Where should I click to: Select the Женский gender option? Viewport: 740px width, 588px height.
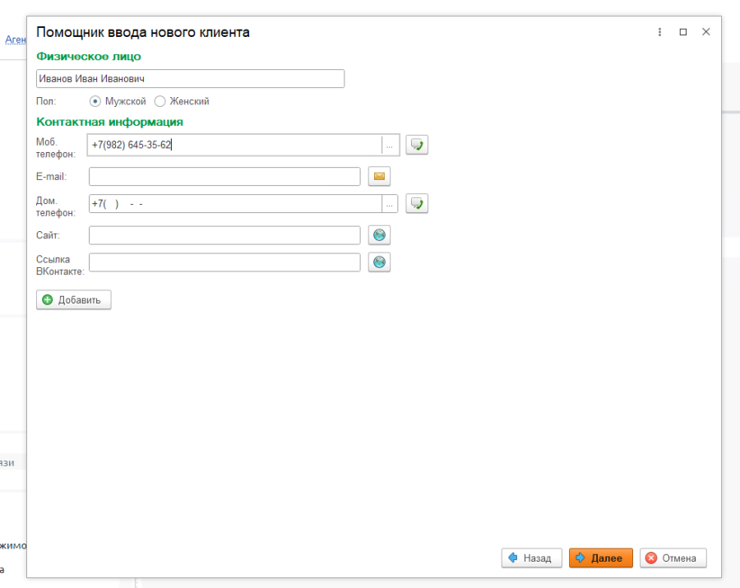[x=160, y=101]
